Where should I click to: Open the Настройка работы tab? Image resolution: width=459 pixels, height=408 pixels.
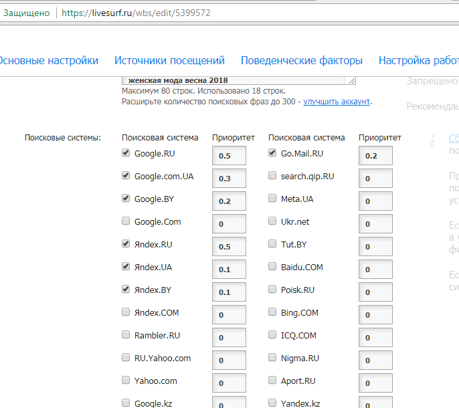pos(418,61)
